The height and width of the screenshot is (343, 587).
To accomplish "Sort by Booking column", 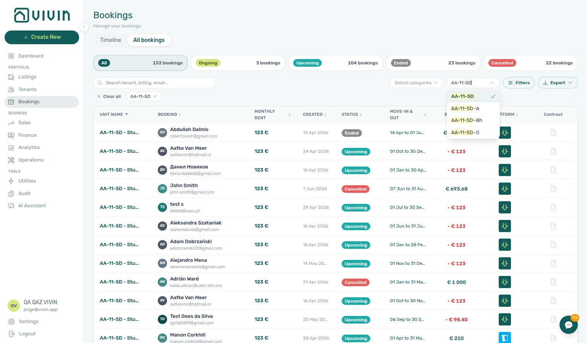I will point(169,114).
